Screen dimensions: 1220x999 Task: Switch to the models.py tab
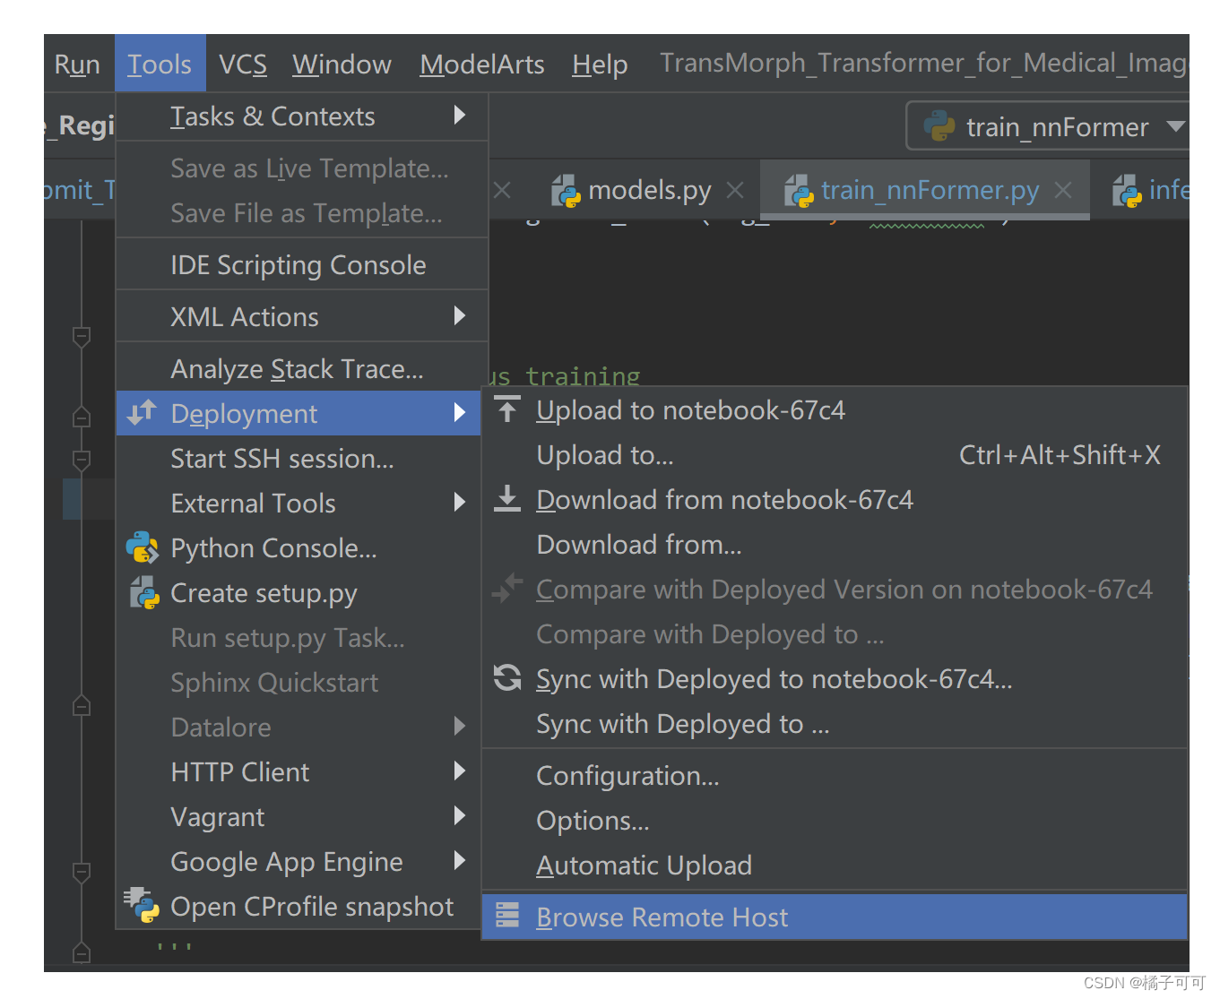[x=649, y=190]
